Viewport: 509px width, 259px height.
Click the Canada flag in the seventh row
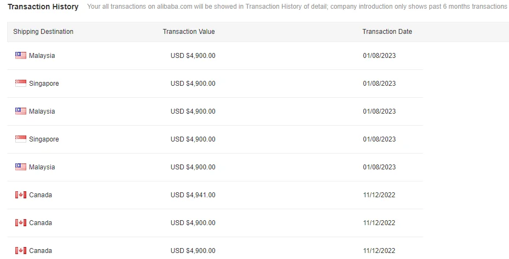(21, 223)
